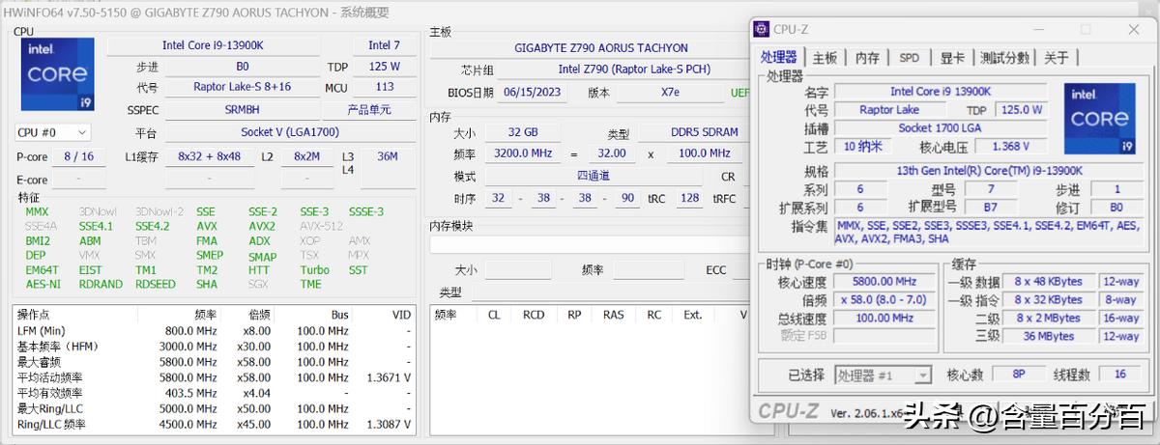The height and width of the screenshot is (445, 1160).
Task: Click the multiplier x 58.0 (8.0 - 7.0) field
Action: [x=884, y=300]
